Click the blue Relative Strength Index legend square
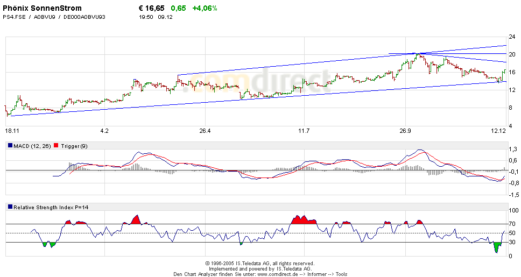Image resolution: width=521 pixels, height=277 pixels. click(10, 207)
